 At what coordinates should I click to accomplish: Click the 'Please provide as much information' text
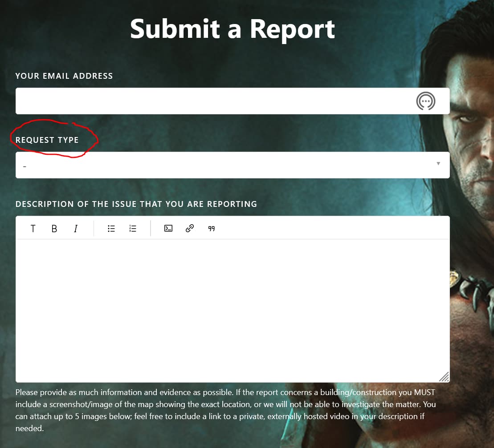225,410
